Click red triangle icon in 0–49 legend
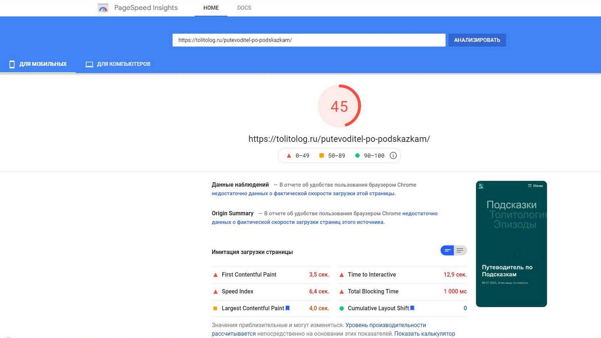 [289, 156]
